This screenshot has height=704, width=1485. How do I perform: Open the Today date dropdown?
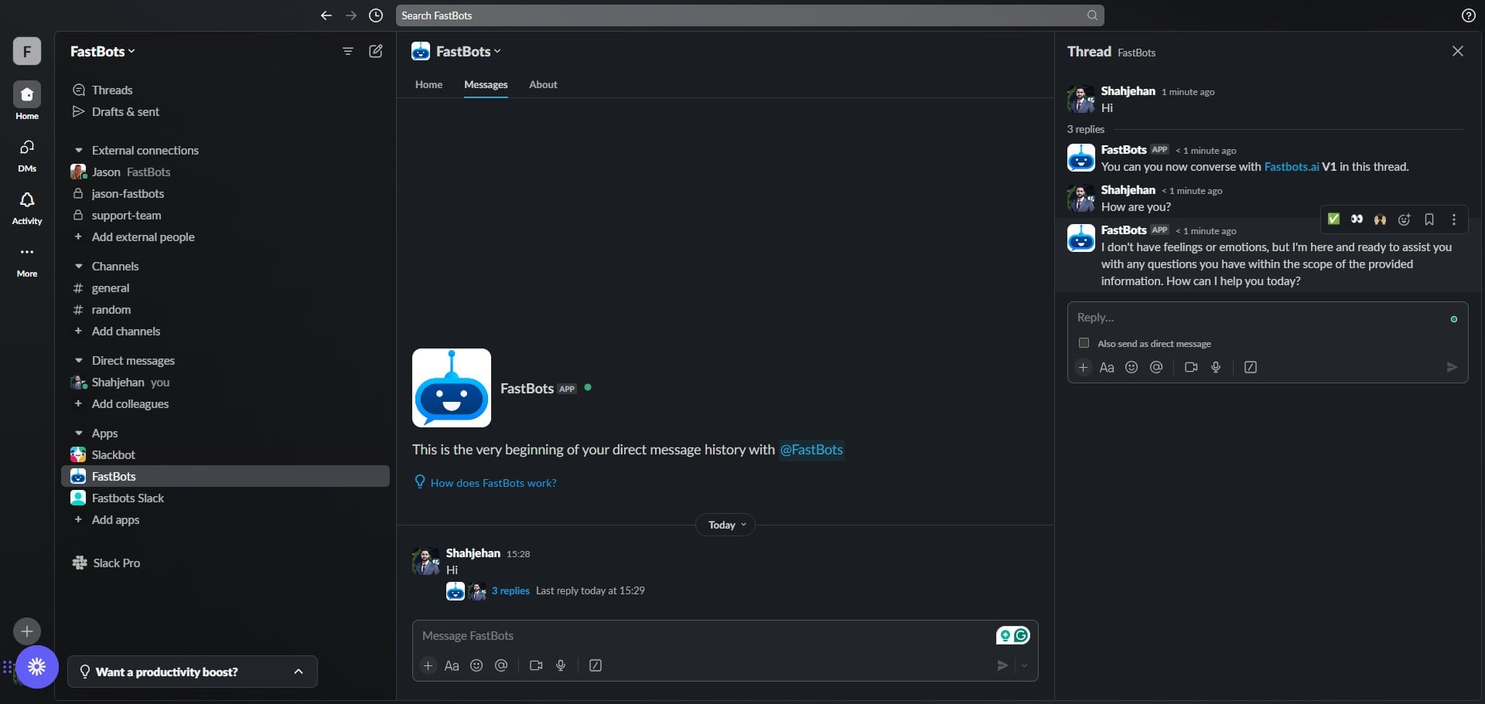pyautogui.click(x=725, y=525)
